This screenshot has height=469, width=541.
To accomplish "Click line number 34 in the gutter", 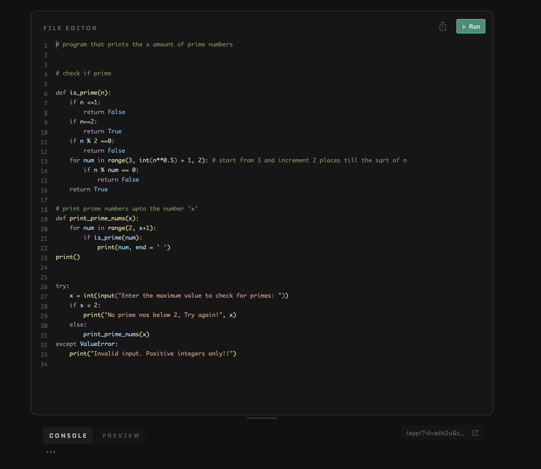I will (44, 364).
